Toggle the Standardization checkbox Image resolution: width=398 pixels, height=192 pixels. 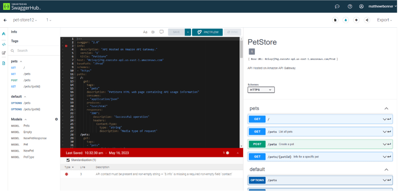(x=68, y=160)
